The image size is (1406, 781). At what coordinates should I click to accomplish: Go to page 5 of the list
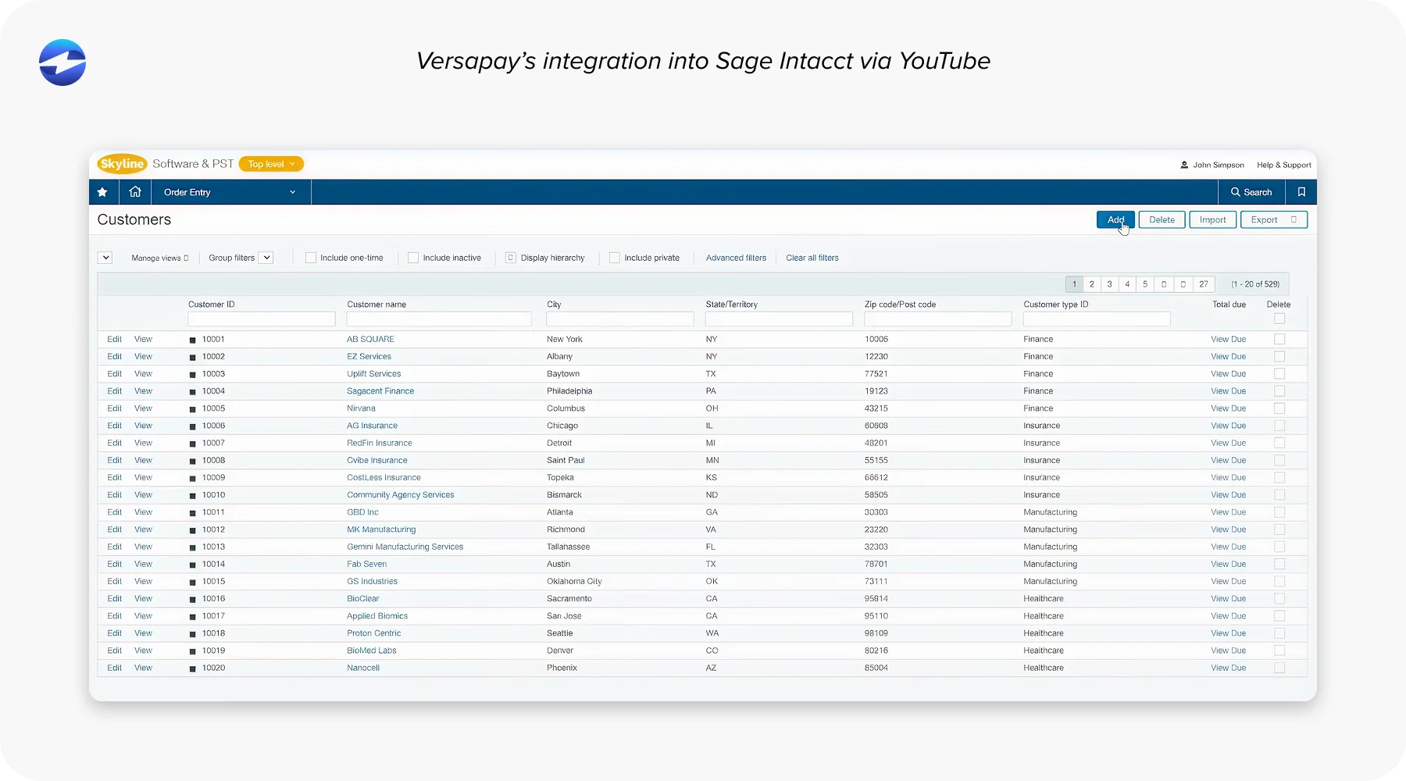pos(1145,284)
